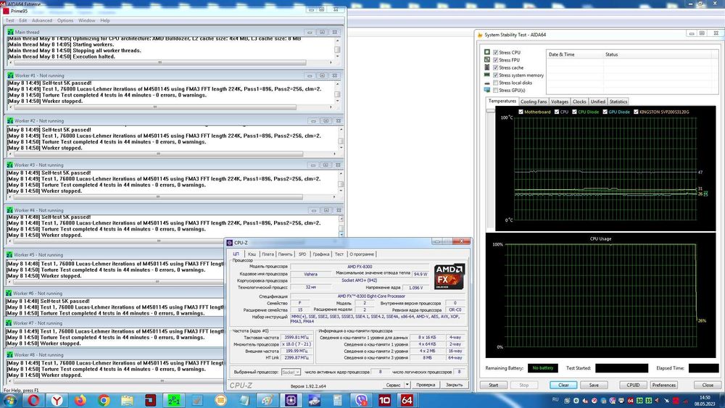
Task: Click the Preferences button in AIDA64
Action: coord(664,385)
